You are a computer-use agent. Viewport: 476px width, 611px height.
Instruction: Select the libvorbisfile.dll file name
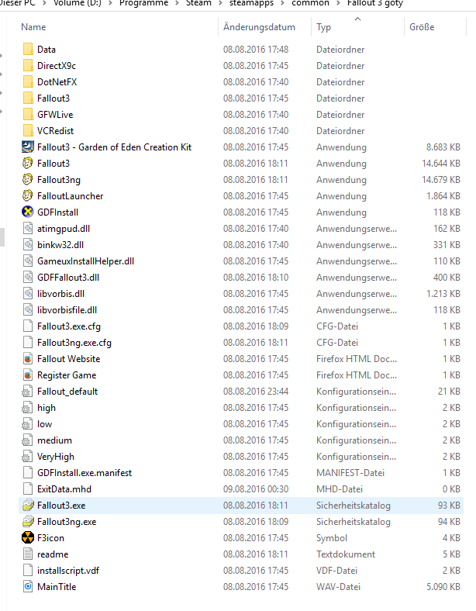pos(67,310)
